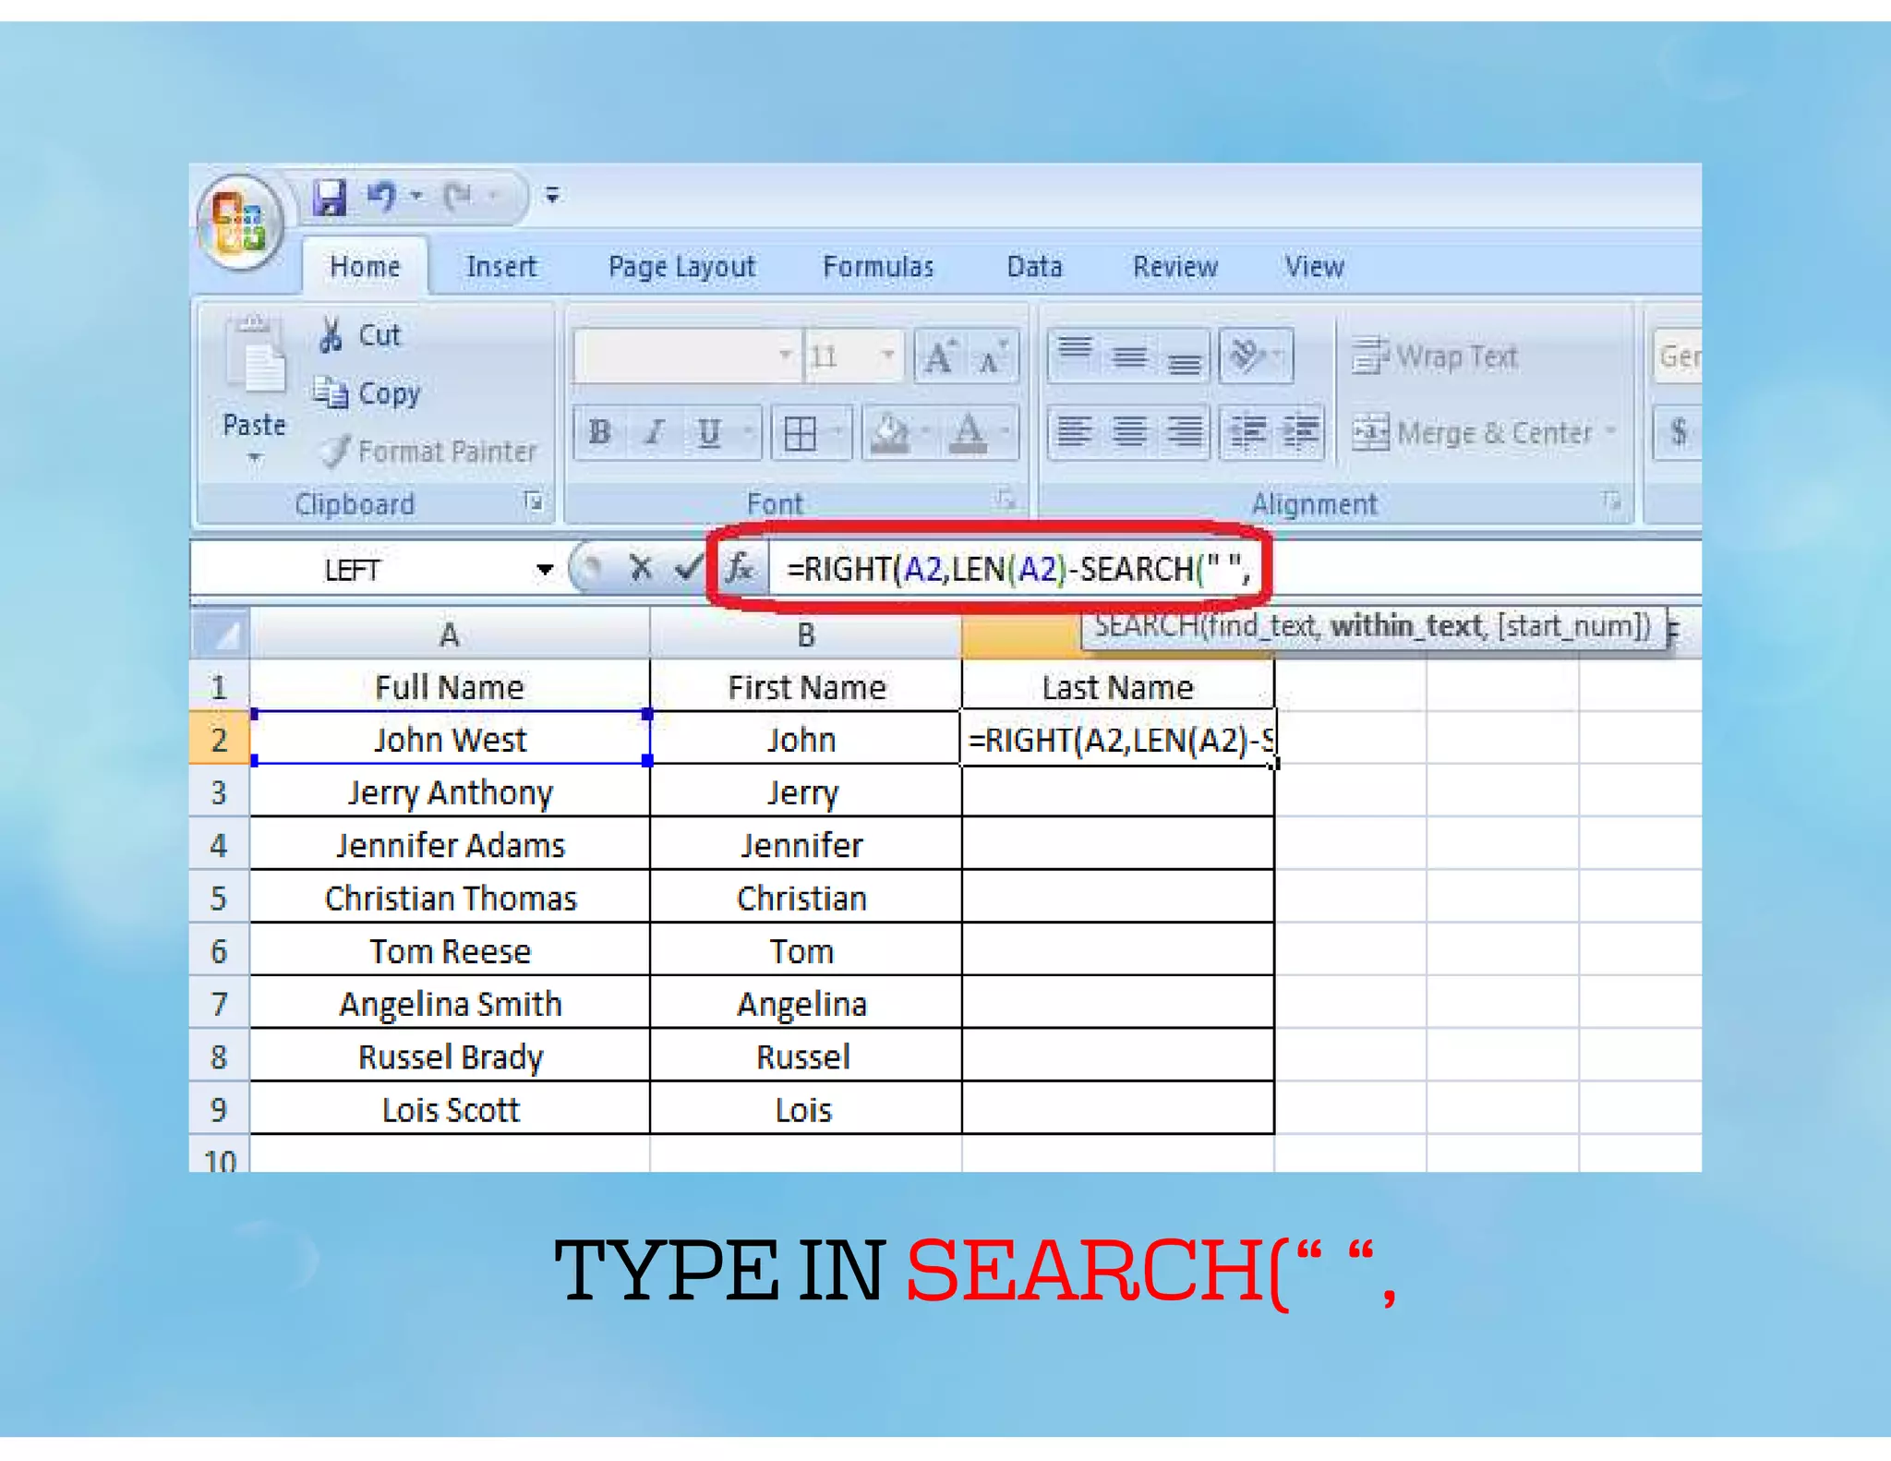Select cell containing Jerry Anthony

point(450,792)
